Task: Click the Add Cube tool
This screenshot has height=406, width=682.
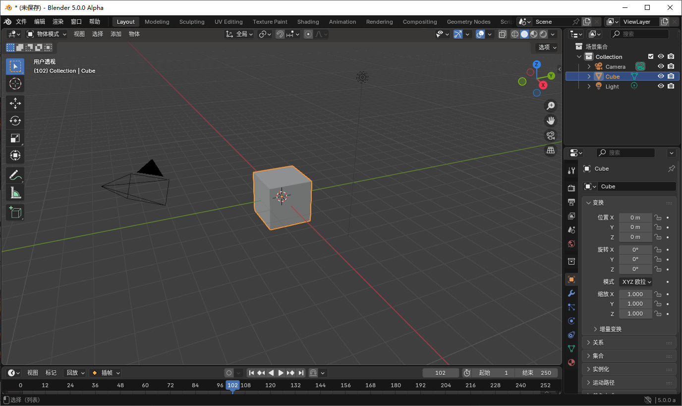Action: coord(15,212)
